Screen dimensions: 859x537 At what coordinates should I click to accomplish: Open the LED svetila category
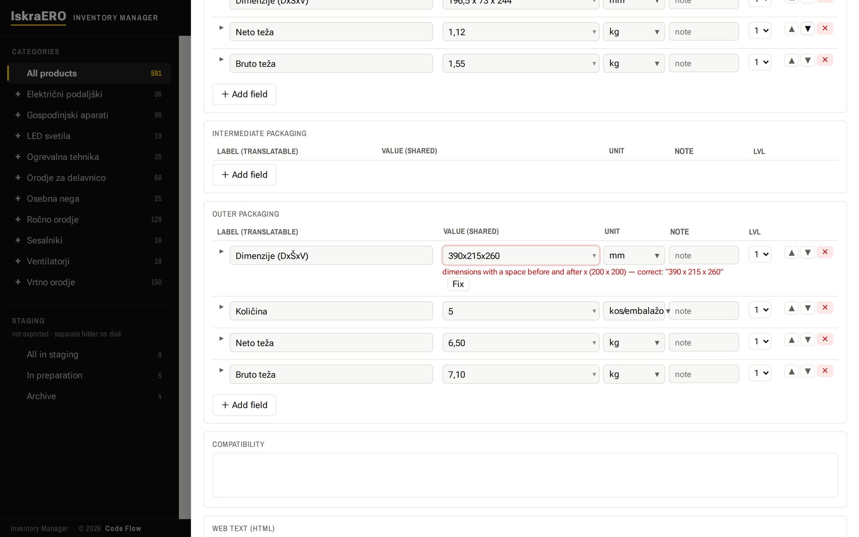(x=89, y=136)
